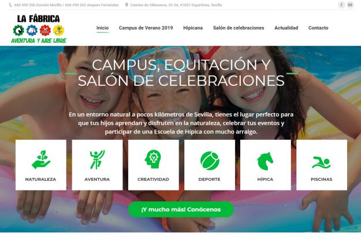
Task: Click the La Fábrica logo
Action: (39, 29)
